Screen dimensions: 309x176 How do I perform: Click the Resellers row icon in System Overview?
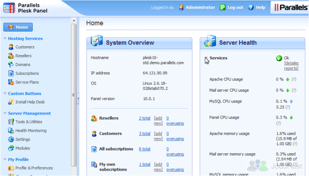(94, 119)
